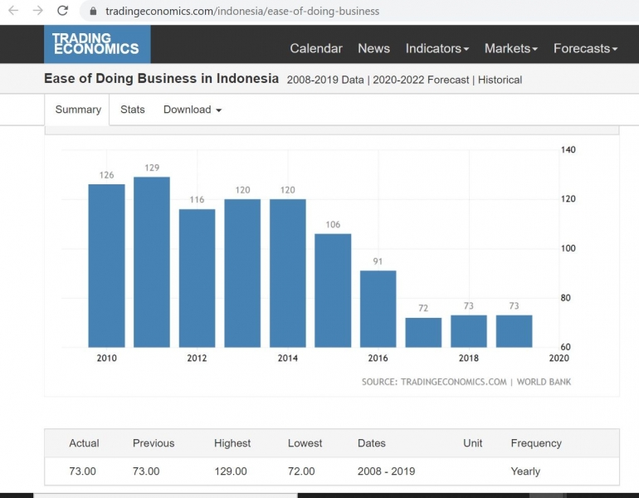Expand the Markets dropdown menu
This screenshot has height=498, width=639.
coord(511,48)
